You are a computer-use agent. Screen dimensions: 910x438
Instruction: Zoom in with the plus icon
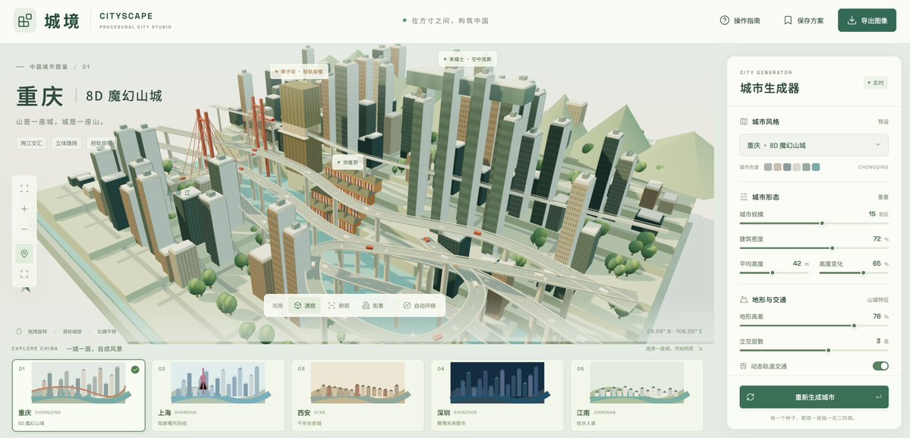(x=24, y=209)
